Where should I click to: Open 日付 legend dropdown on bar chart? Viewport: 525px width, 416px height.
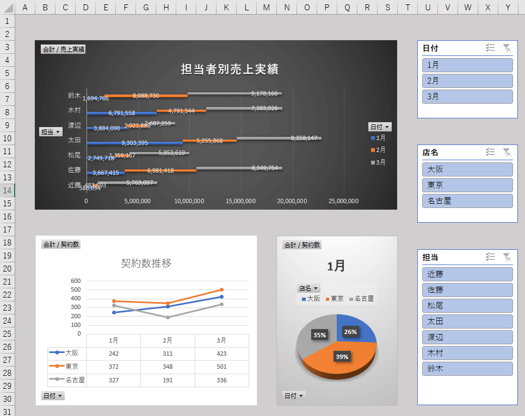(380, 127)
